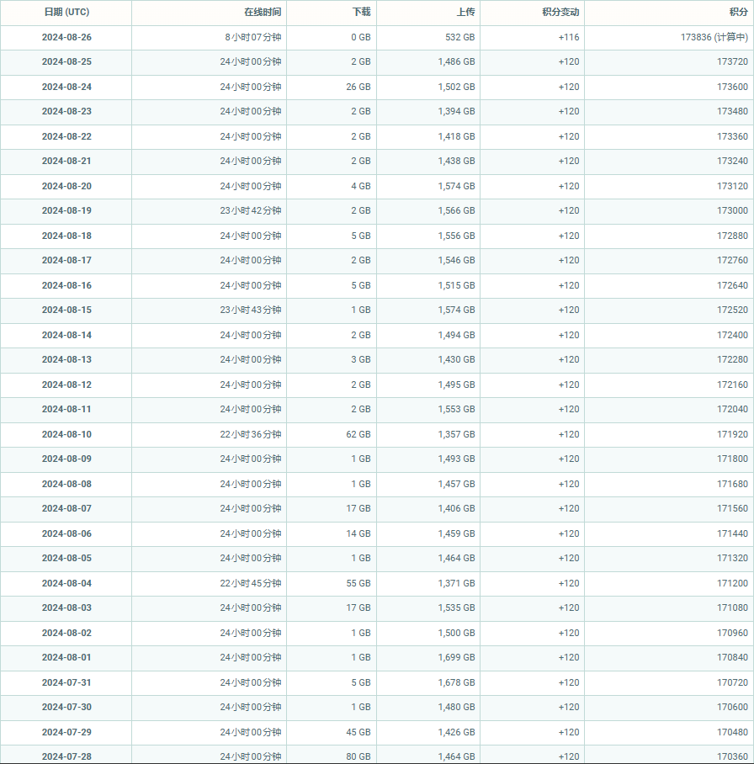Click the 1,699 GB upload value
Image resolution: width=754 pixels, height=764 pixels.
click(456, 658)
